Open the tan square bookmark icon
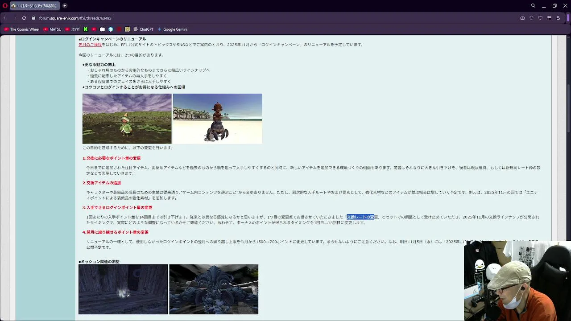Viewport: 571px width, 321px height. [x=127, y=29]
